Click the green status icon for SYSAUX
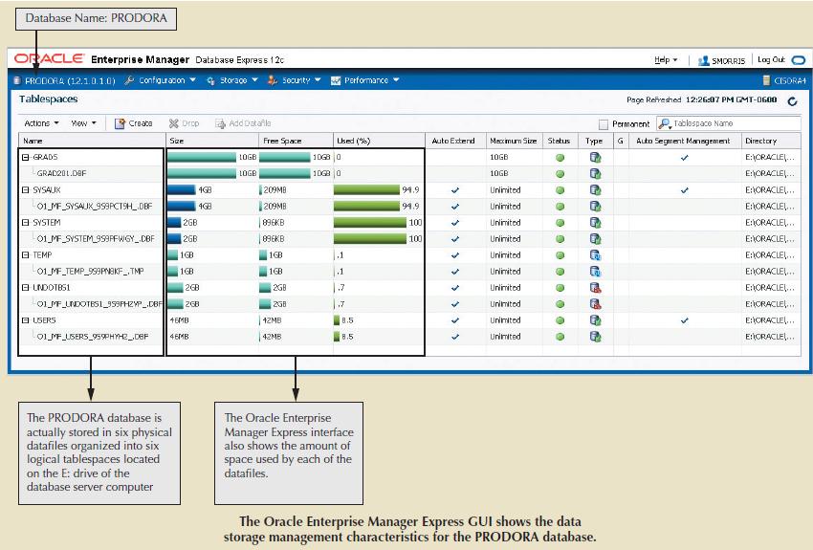813x550 pixels. click(560, 190)
